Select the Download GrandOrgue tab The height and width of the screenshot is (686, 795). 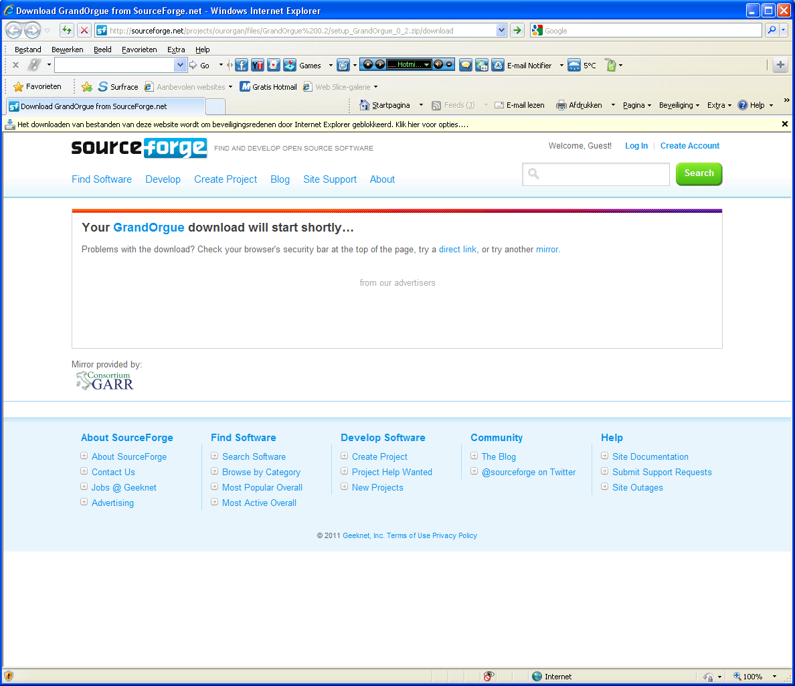pos(106,106)
